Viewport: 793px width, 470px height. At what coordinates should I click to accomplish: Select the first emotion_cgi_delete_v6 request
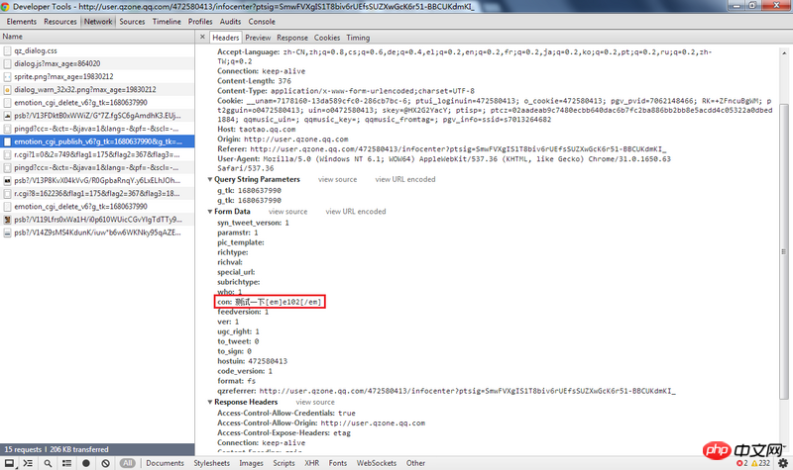[x=97, y=103]
